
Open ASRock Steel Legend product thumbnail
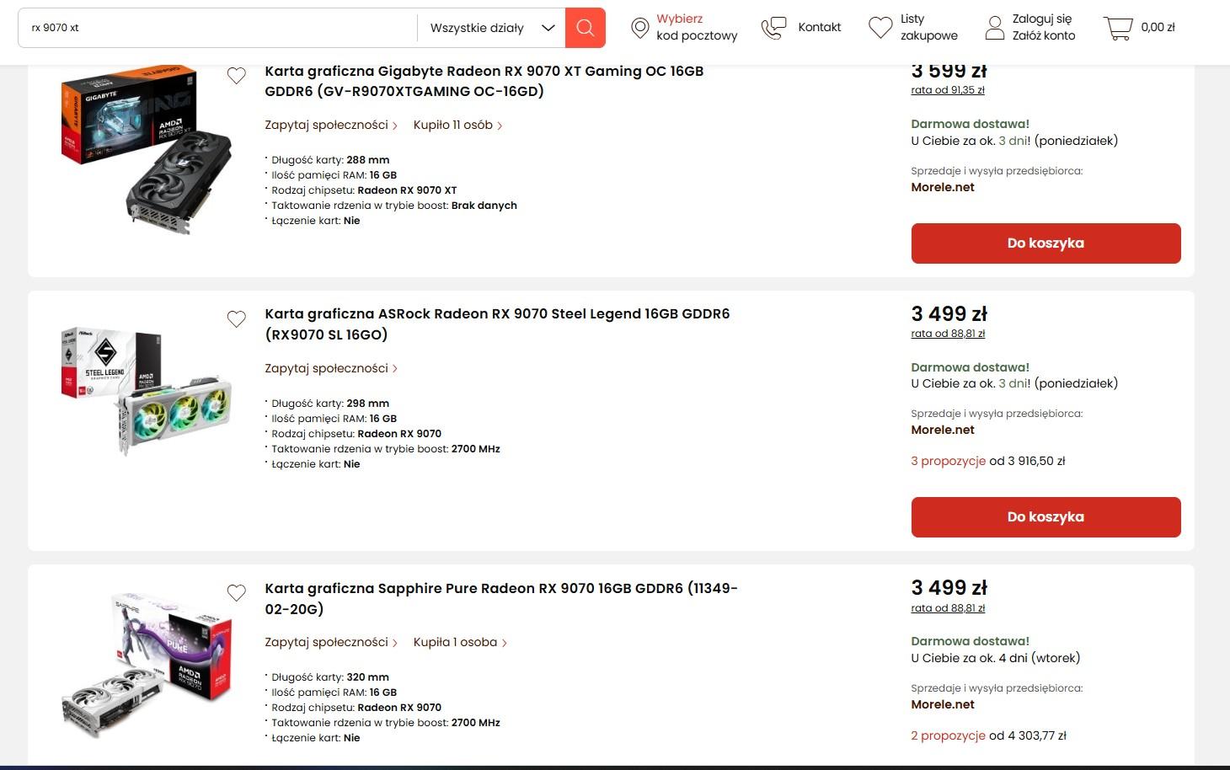pyautogui.click(x=146, y=390)
